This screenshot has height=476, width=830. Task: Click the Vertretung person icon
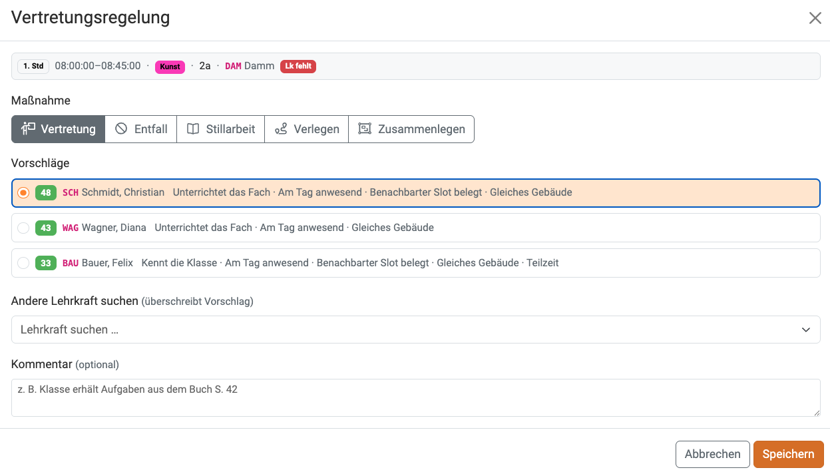[28, 128]
